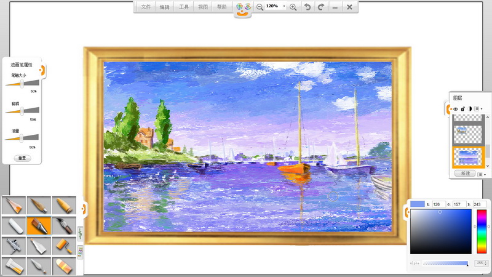Select the airbrush spray gun tool

pyautogui.click(x=14, y=246)
